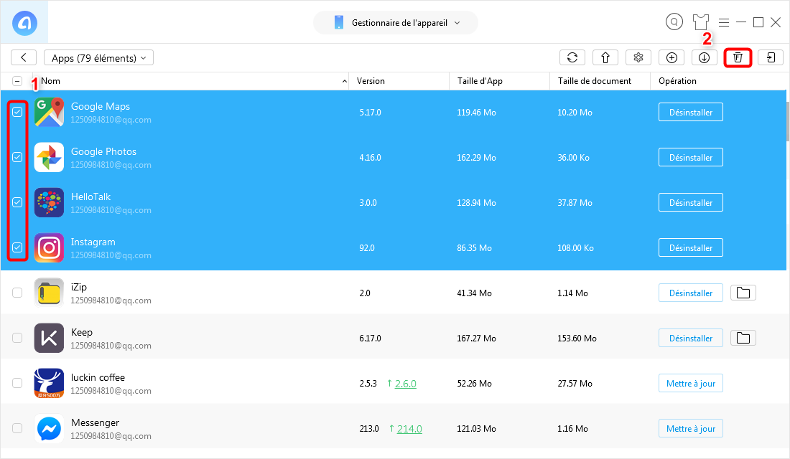Viewport: 790px width, 459px height.
Task: Uninstall Keep with Désinstaller
Action: [x=691, y=339]
